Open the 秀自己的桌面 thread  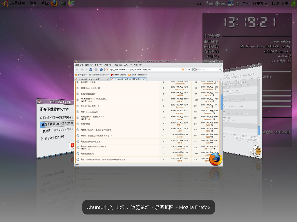89,154
